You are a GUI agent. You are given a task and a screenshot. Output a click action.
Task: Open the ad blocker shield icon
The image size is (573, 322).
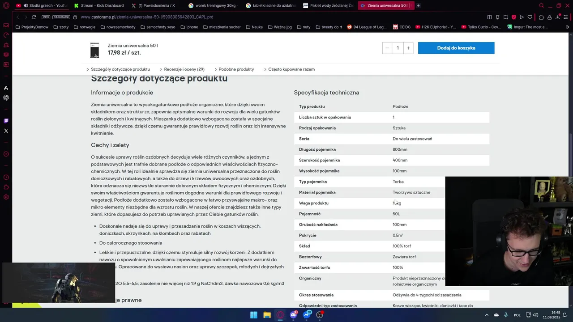pyautogui.click(x=513, y=17)
